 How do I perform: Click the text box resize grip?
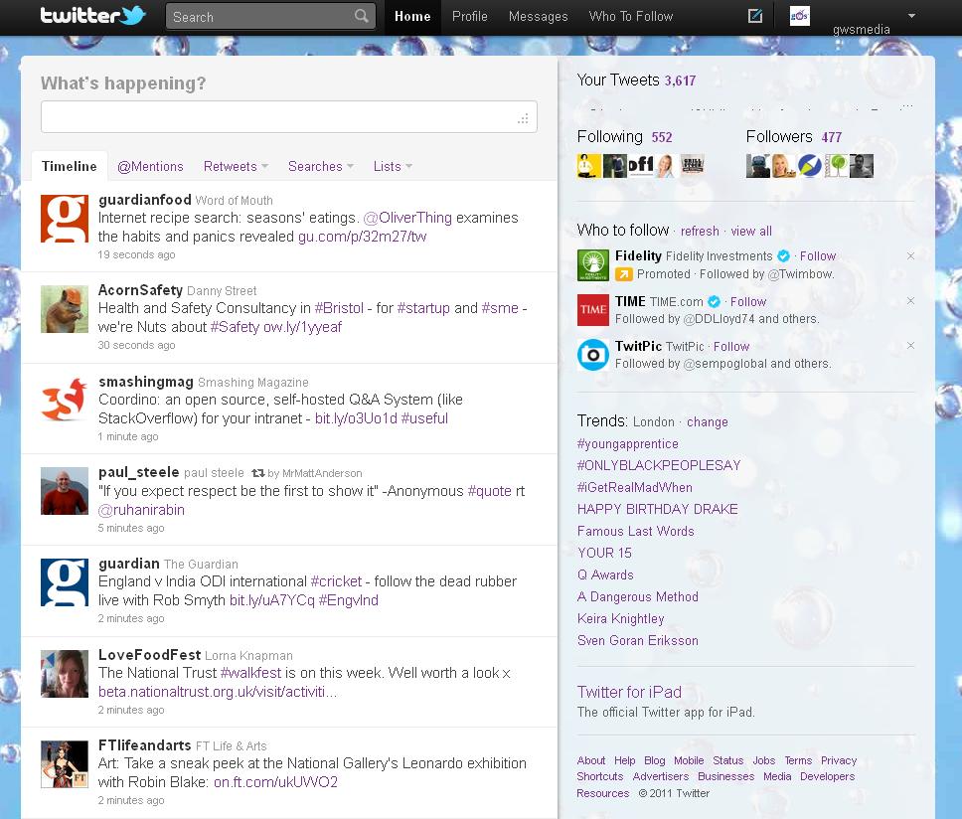coord(523,119)
